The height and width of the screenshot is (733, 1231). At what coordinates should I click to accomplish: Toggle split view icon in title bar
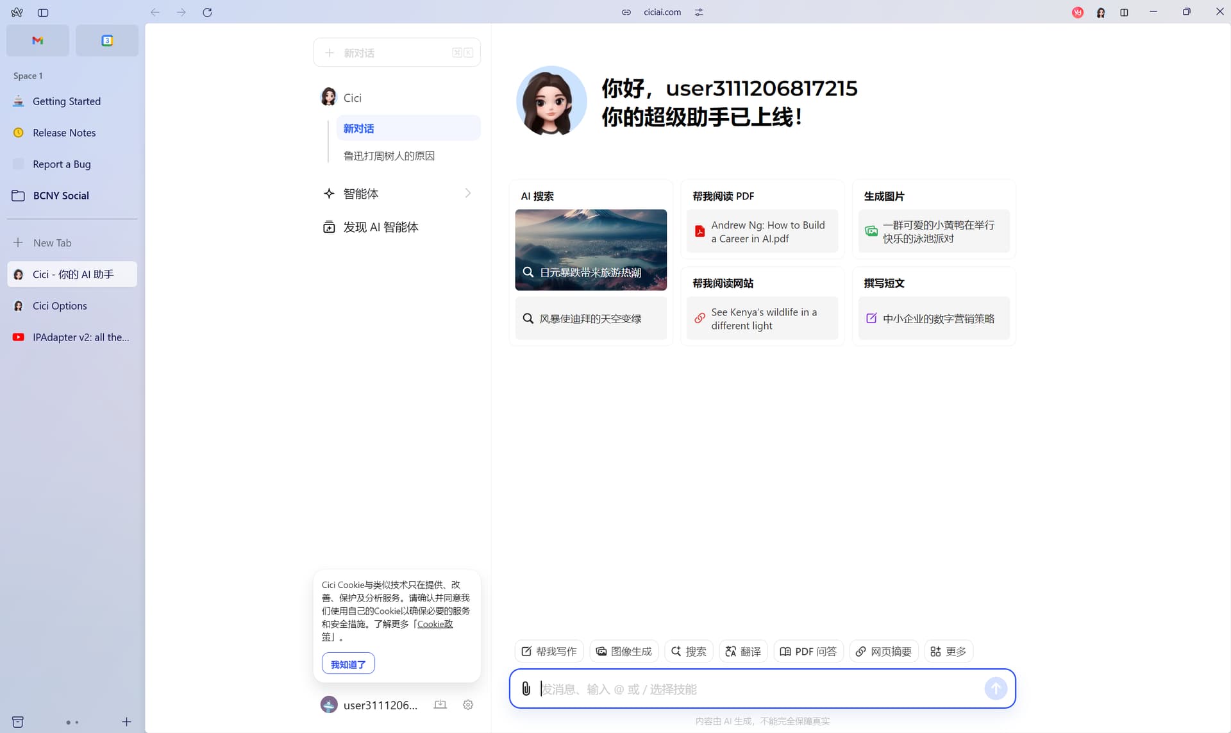(x=1124, y=12)
